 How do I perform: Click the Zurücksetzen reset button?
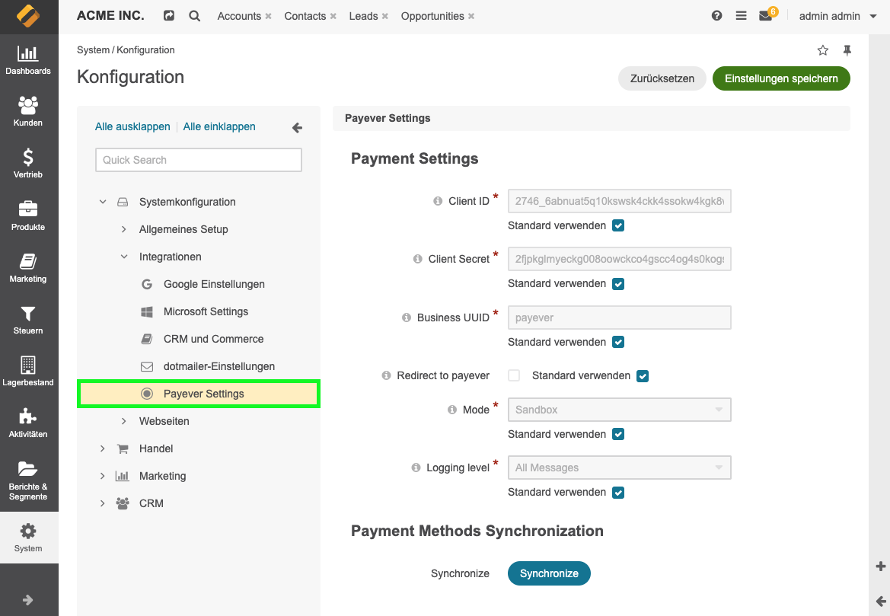click(x=662, y=78)
